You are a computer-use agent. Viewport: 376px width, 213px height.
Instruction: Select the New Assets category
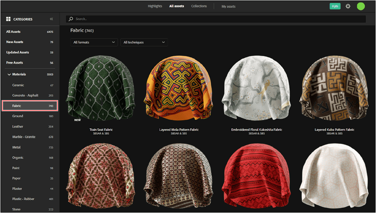click(30, 42)
